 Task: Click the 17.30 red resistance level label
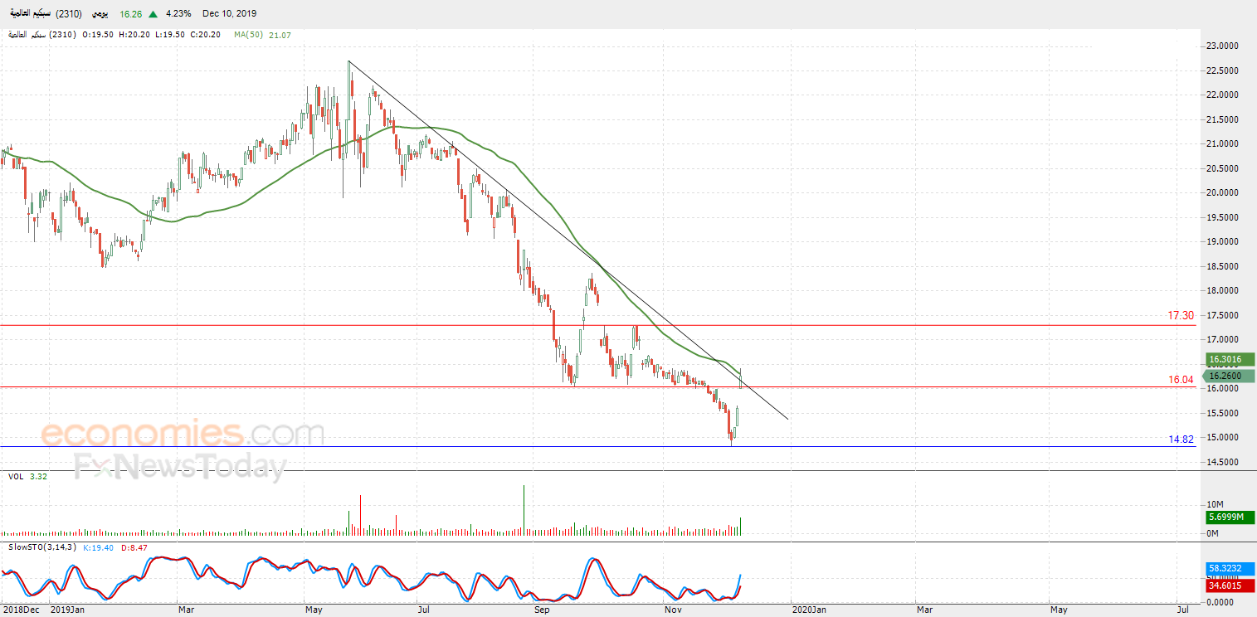pos(1180,316)
